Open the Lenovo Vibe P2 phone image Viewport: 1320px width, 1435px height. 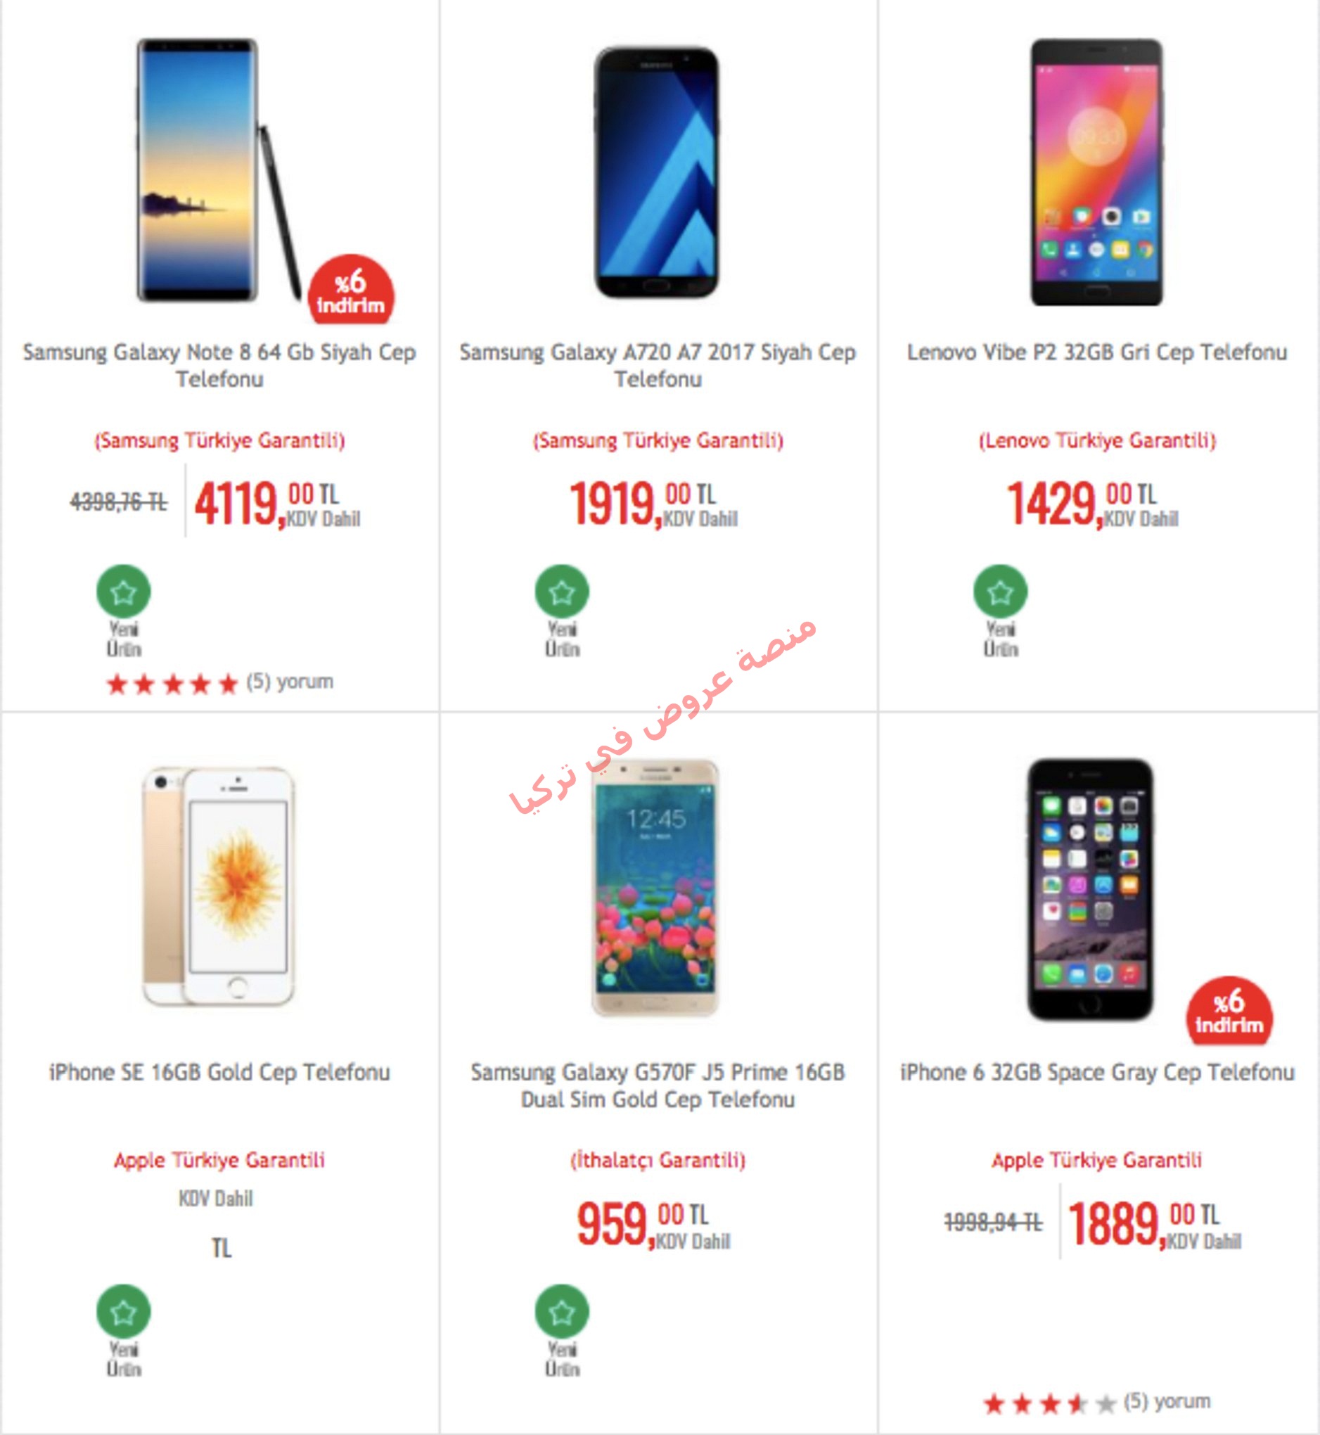[1096, 172]
